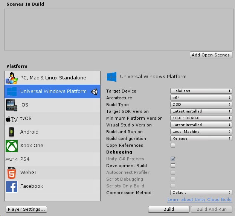Click the Build And Run button
Image resolution: width=235 pixels, height=216 pixels.
point(212,209)
